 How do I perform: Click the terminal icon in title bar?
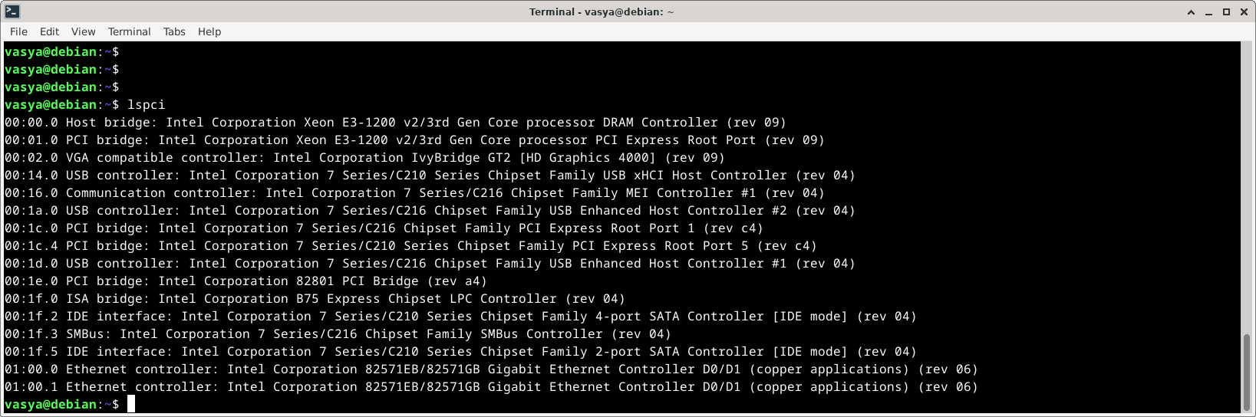(x=12, y=11)
